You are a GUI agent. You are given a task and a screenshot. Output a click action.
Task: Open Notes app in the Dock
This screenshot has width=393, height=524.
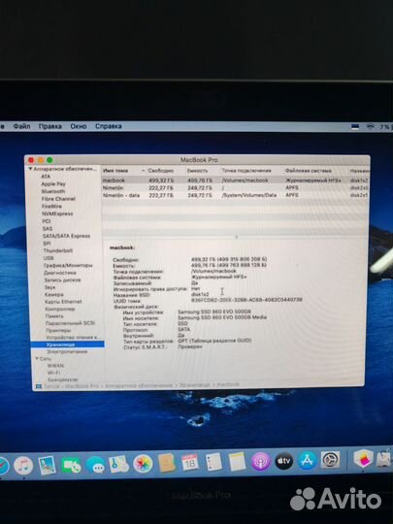point(237,462)
